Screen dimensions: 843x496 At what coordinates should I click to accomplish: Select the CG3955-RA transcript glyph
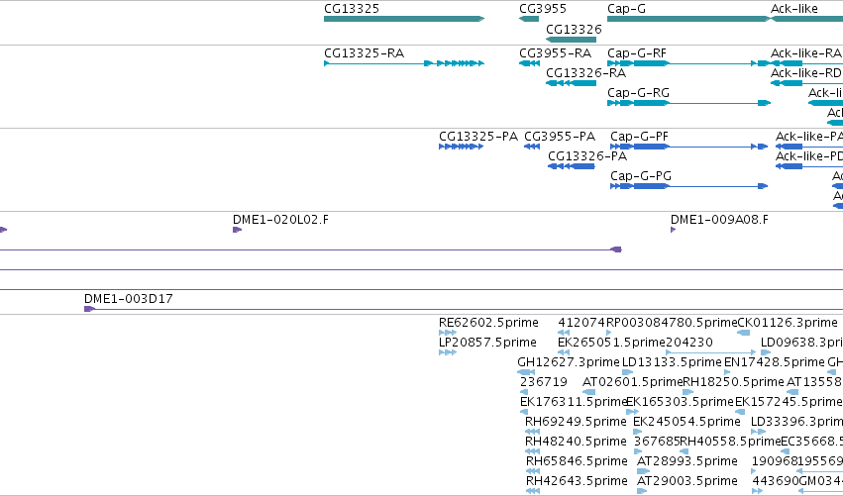coord(529,63)
